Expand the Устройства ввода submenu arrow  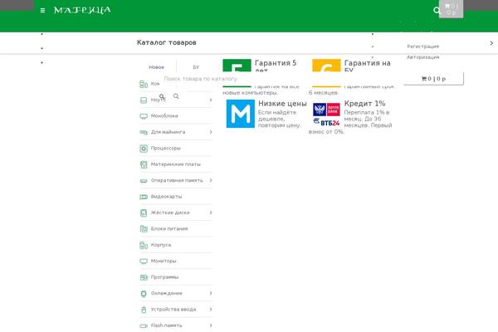click(211, 310)
